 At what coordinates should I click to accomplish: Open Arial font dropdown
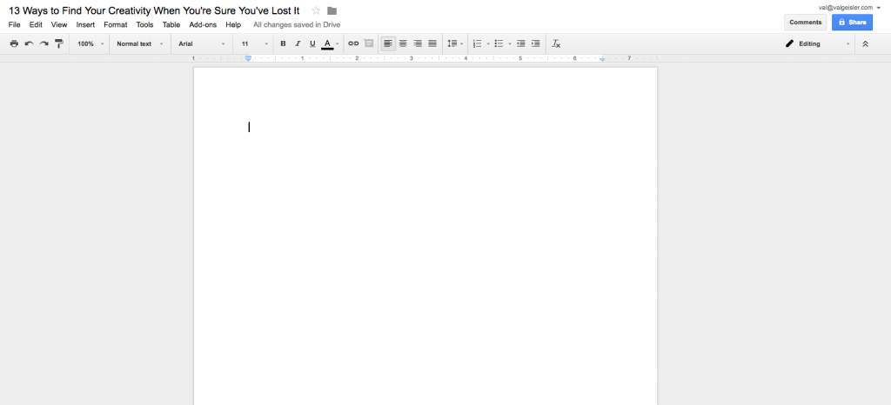(202, 43)
